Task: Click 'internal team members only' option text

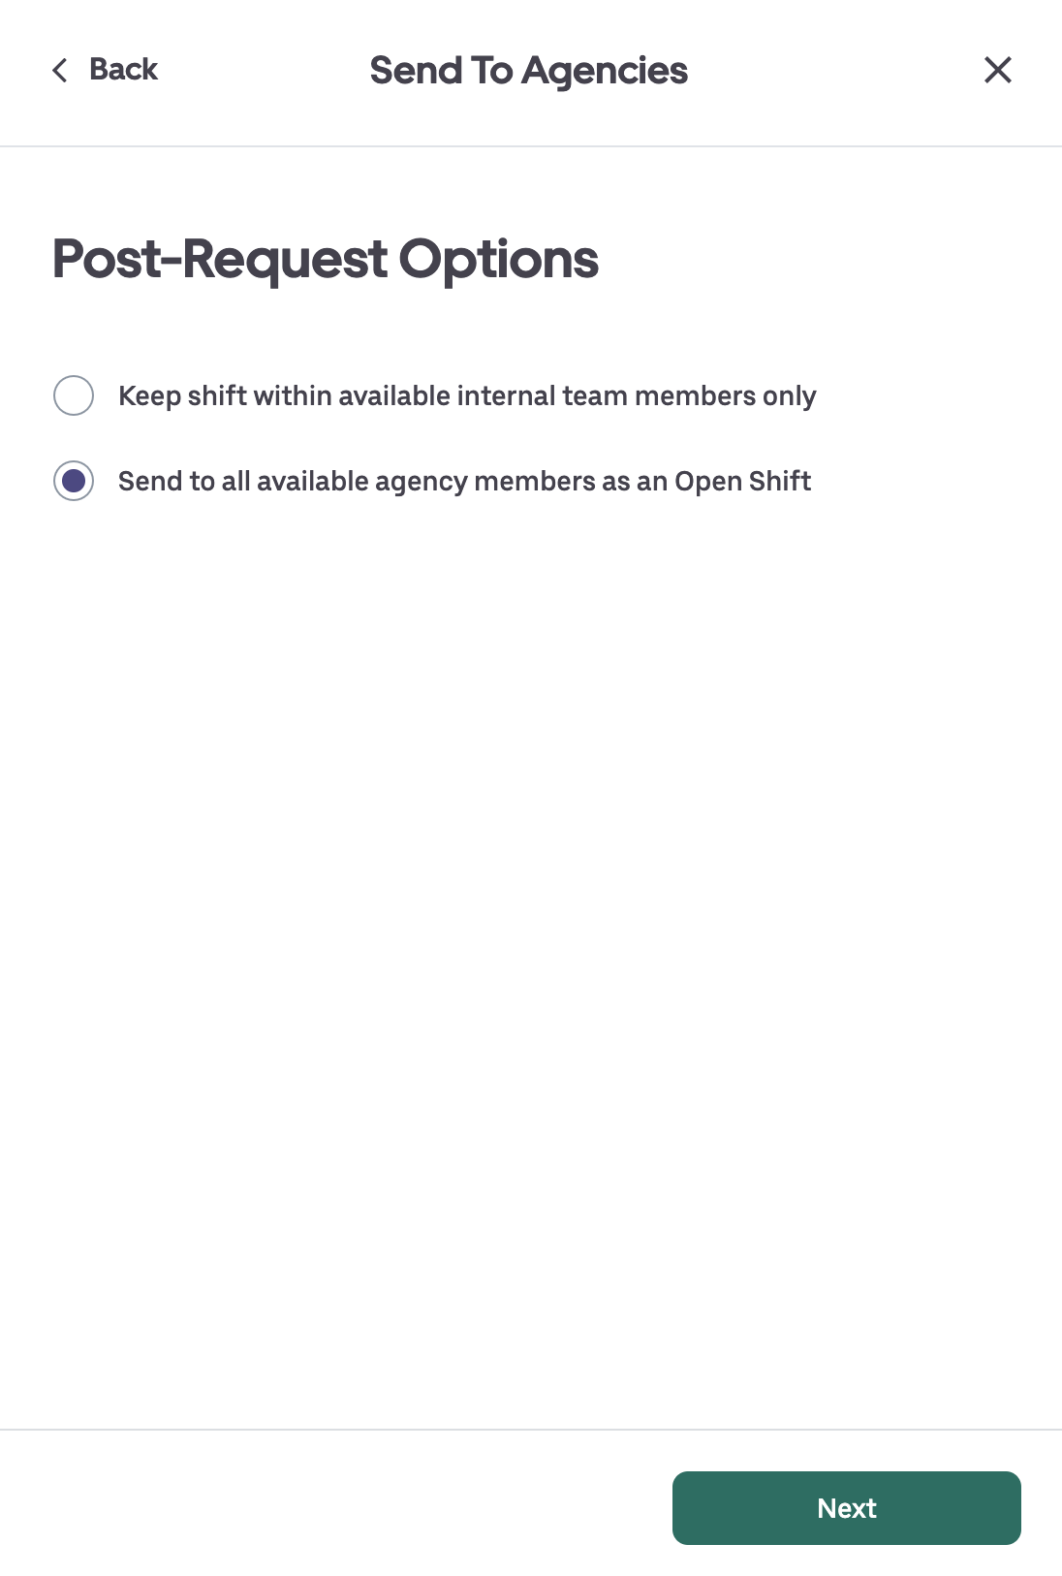Action: point(636,395)
